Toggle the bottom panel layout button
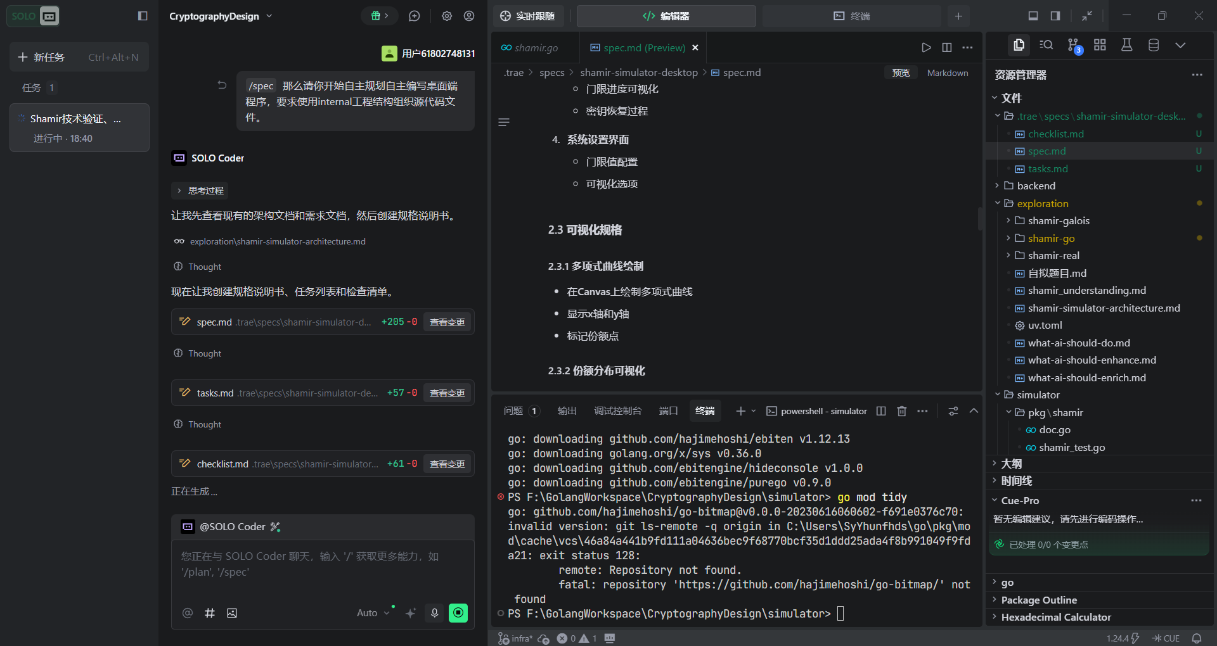Screen dimensions: 1217x646 click(1033, 16)
